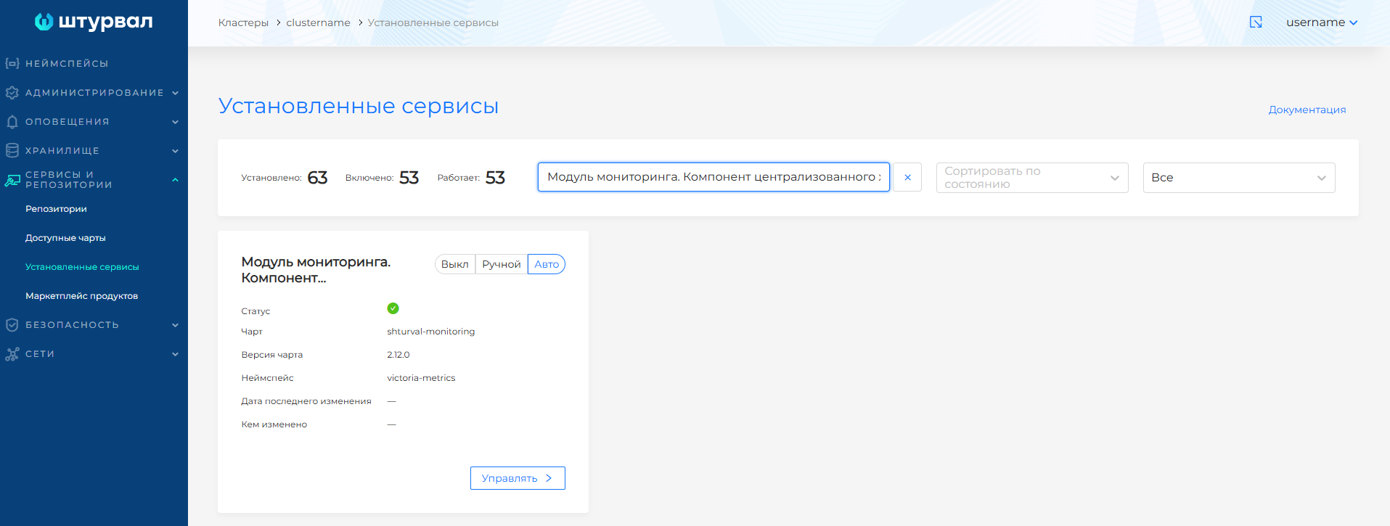Image resolution: width=1390 pixels, height=526 pixels.
Task: Switch service mode to Выкл
Action: pyautogui.click(x=455, y=265)
